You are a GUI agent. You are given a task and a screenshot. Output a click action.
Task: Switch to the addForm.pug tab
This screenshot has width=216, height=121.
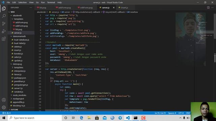coord(64,7)
